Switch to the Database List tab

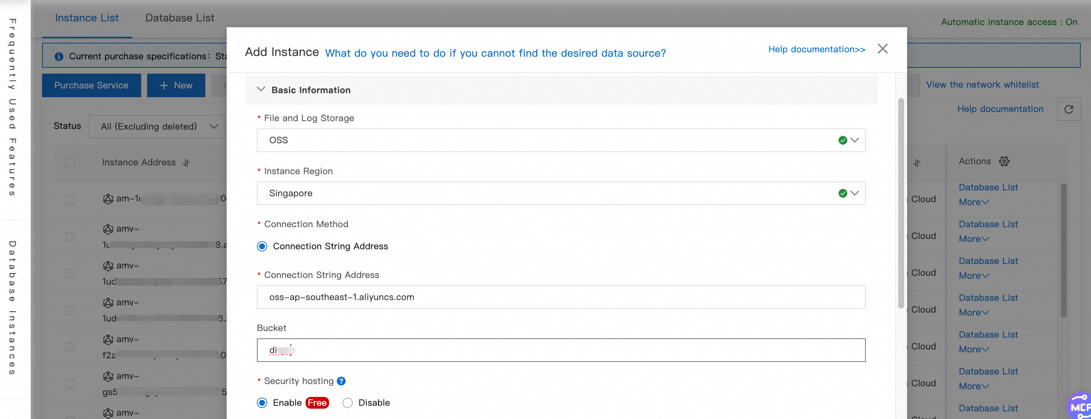[179, 18]
